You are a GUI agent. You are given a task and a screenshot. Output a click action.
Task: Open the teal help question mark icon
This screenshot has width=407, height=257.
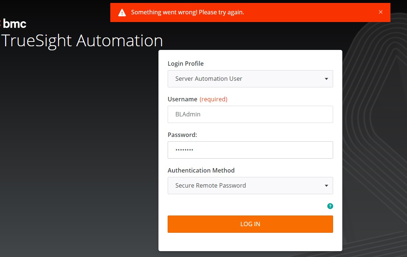pyautogui.click(x=330, y=206)
